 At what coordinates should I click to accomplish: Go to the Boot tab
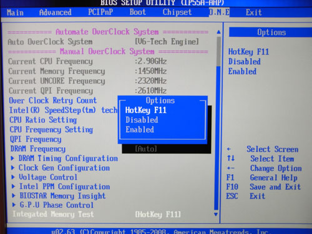(138, 12)
